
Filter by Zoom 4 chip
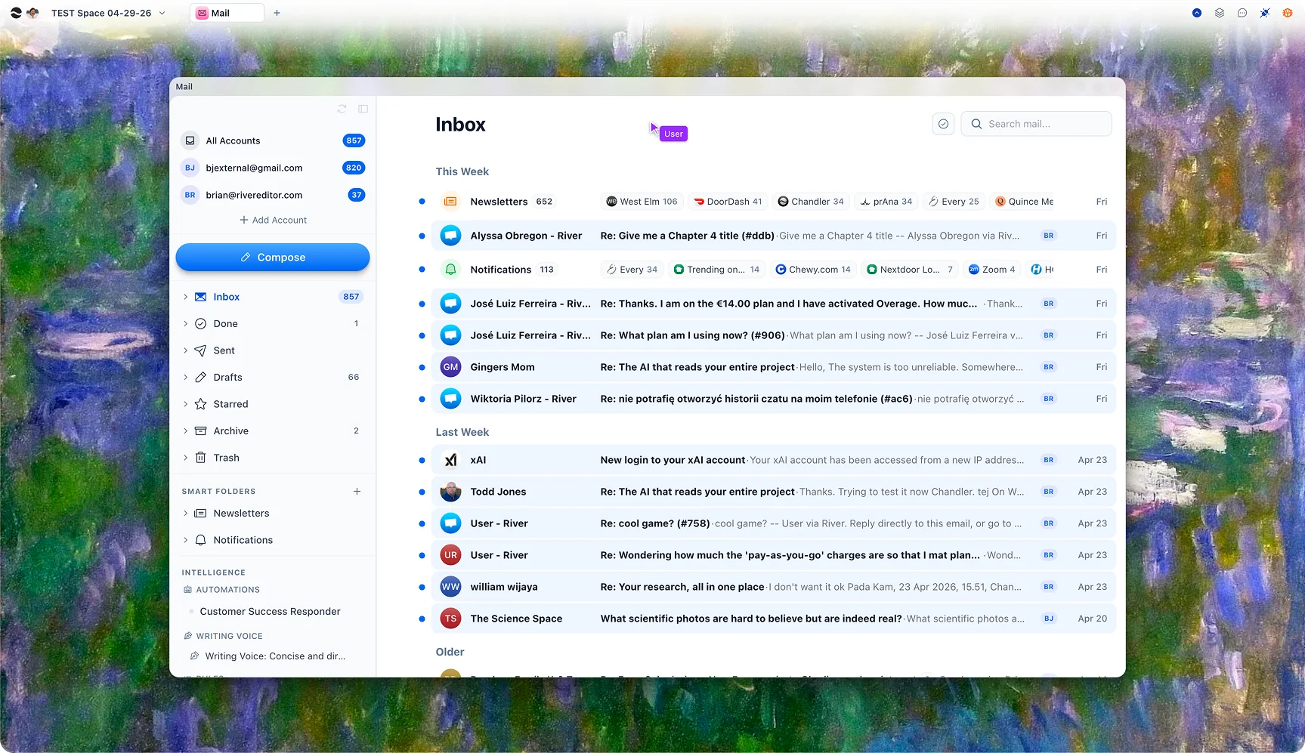click(992, 270)
